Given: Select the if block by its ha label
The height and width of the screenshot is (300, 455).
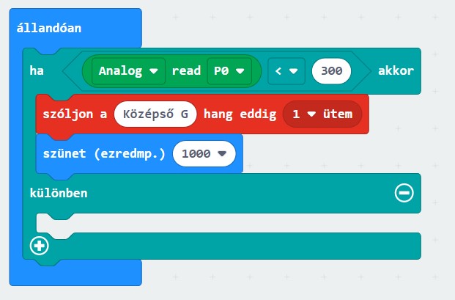Looking at the screenshot, I should coord(36,71).
